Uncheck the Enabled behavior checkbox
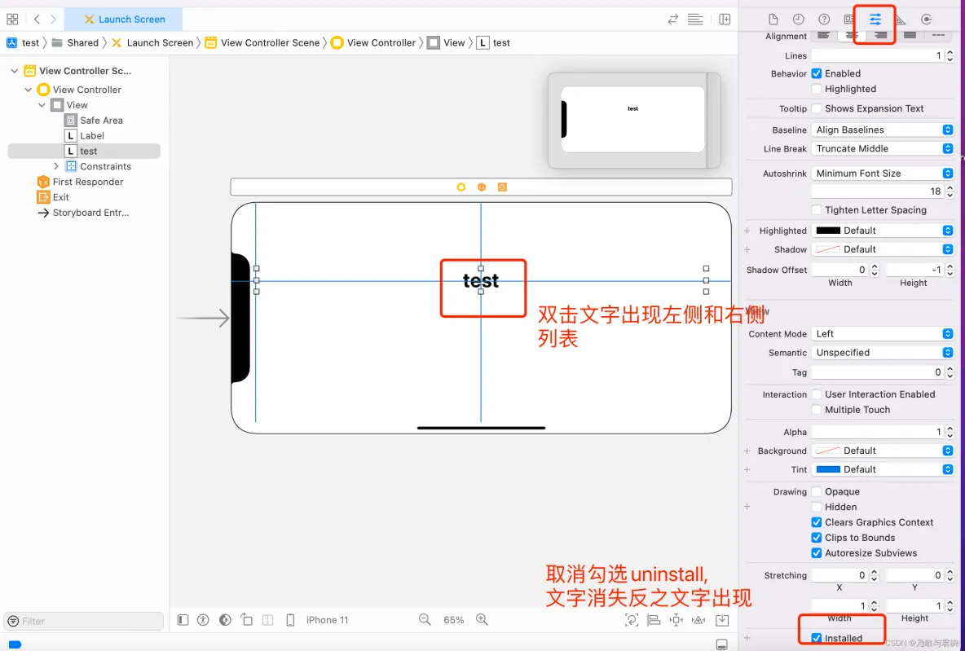 point(816,73)
